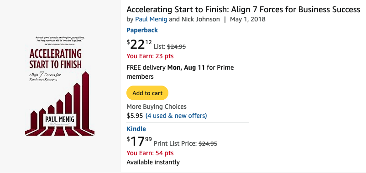
Task: Click the More Buying Choices label
Action: [157, 107]
